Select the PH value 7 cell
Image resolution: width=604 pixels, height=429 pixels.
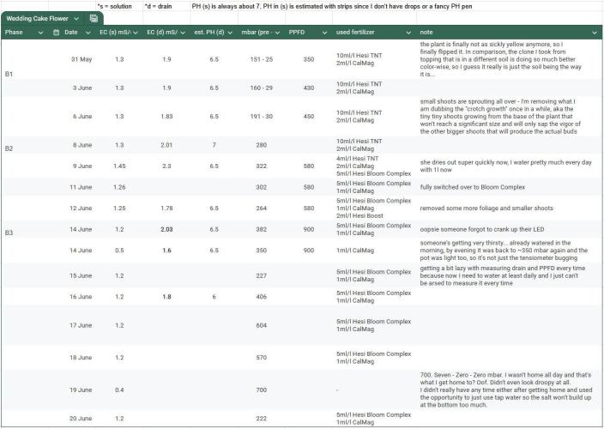tap(214, 145)
